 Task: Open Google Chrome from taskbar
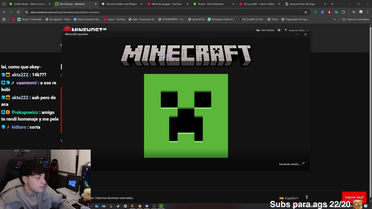[x=139, y=206]
